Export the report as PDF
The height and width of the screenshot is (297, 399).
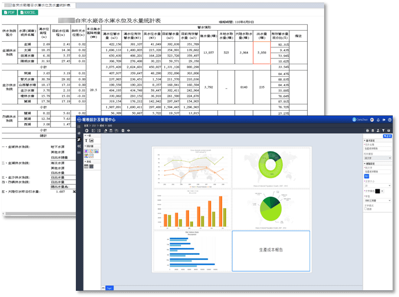click(9, 12)
